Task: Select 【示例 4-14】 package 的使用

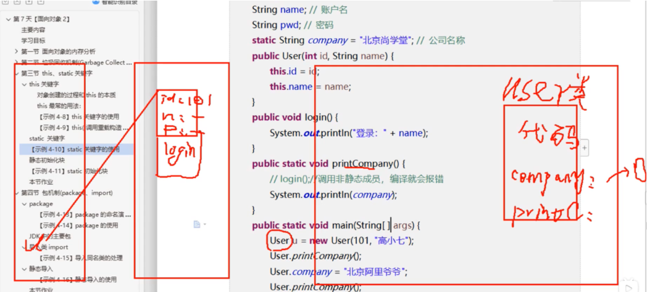Action: 78,225
